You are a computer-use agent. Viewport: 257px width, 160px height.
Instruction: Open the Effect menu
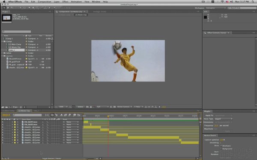point(65,2)
